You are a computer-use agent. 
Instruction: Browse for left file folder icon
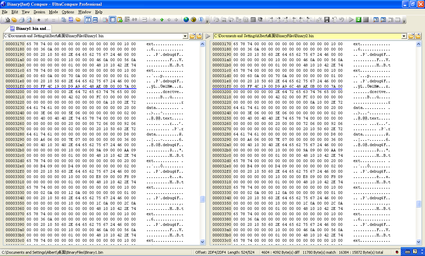coord(192,36)
